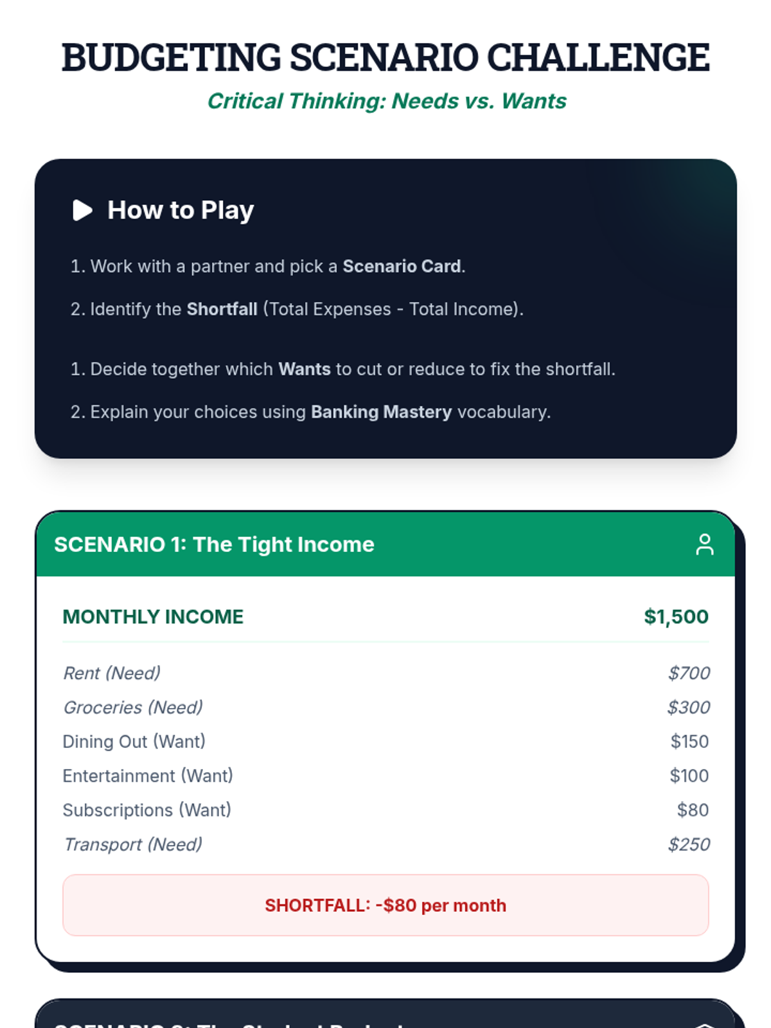Click the person icon in Scenario 1 header
The height and width of the screenshot is (1028, 771).
(x=705, y=544)
